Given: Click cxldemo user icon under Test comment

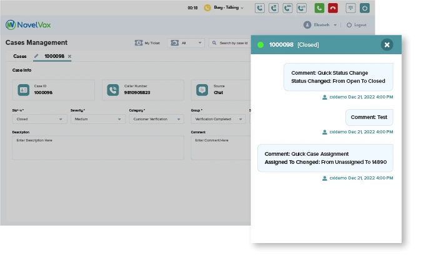Looking at the screenshot, I should pyautogui.click(x=325, y=132).
